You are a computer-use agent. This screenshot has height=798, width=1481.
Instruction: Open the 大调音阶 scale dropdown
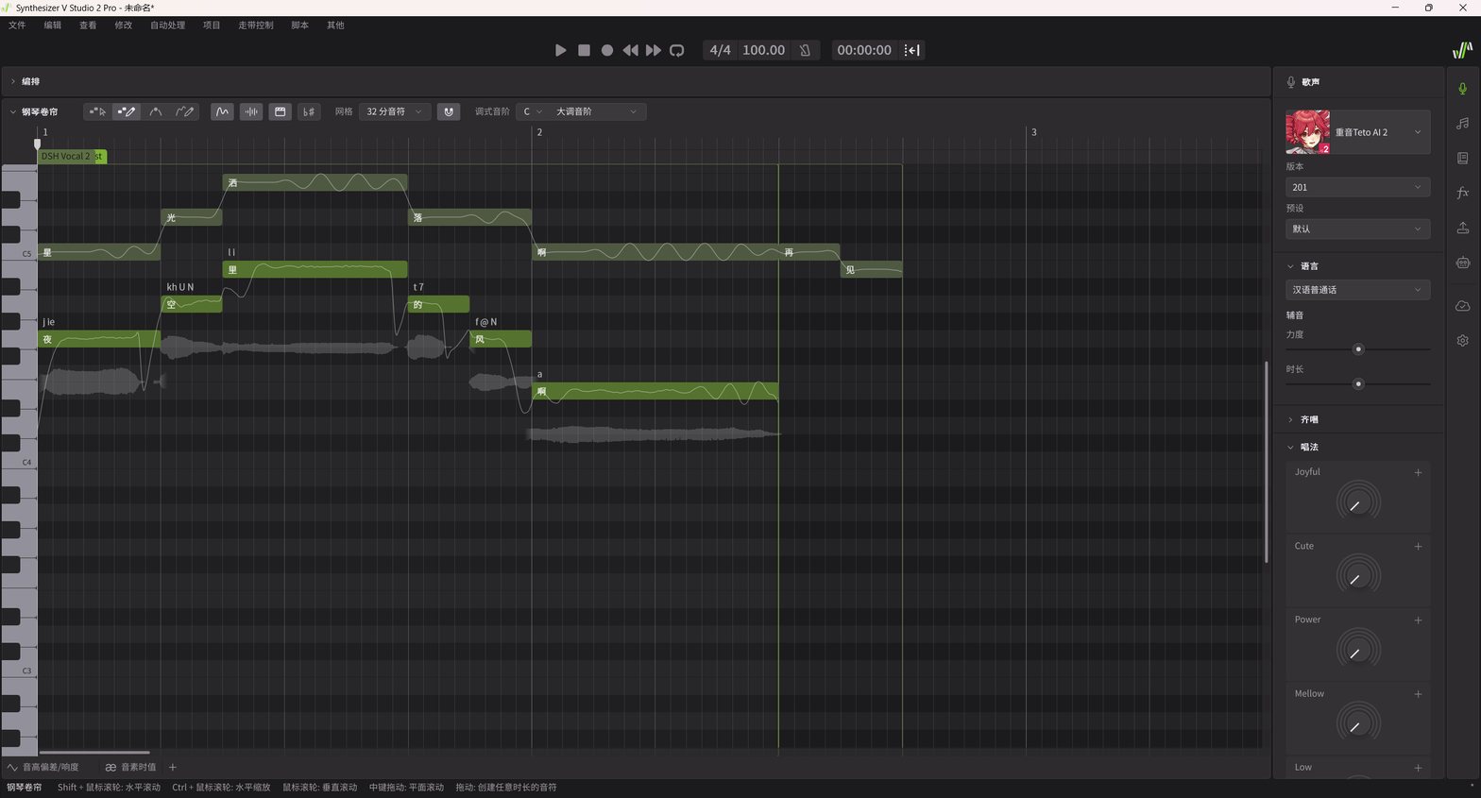(596, 111)
